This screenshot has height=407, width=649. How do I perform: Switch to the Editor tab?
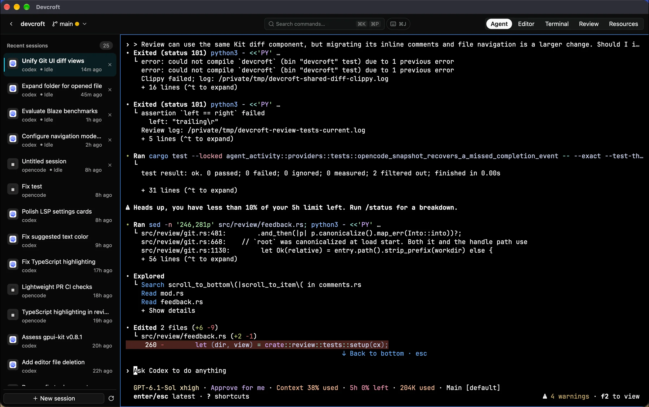tap(526, 24)
